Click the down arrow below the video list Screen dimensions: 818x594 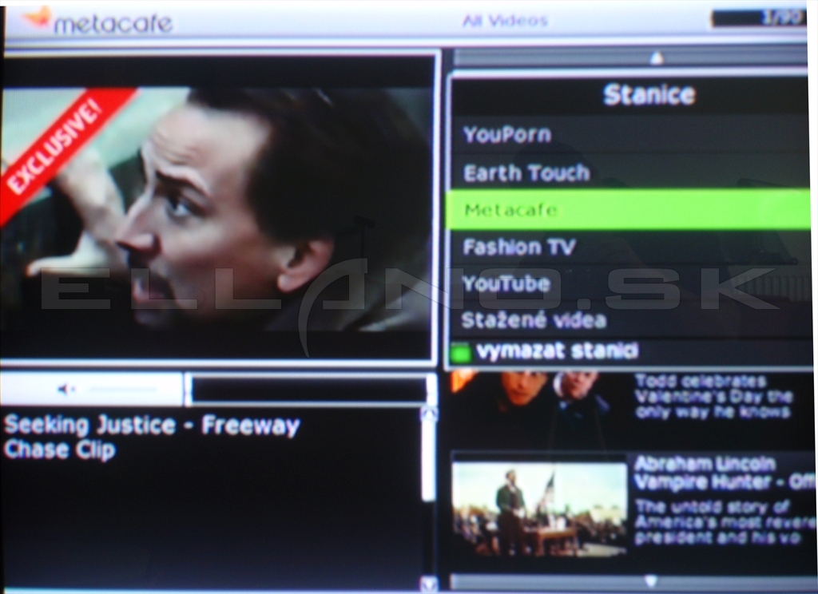(651, 581)
